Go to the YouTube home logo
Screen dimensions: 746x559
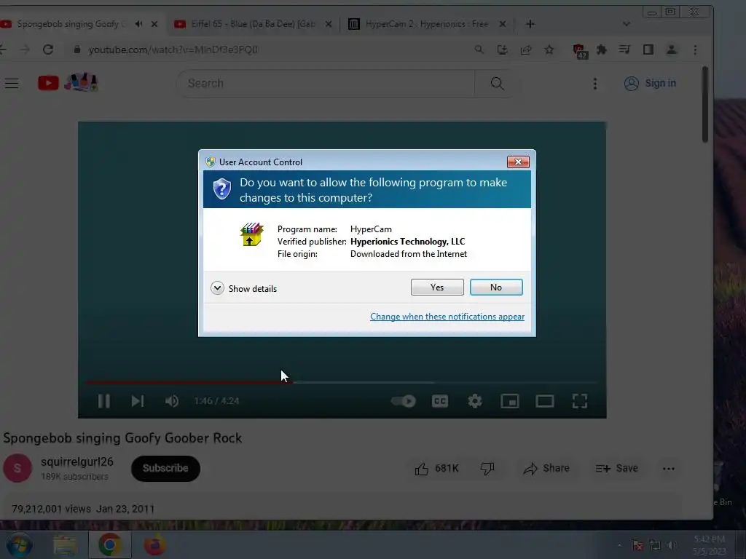click(x=68, y=83)
